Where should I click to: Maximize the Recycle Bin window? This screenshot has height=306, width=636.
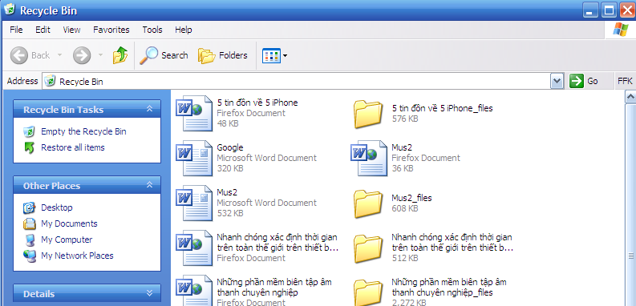tap(609, 10)
